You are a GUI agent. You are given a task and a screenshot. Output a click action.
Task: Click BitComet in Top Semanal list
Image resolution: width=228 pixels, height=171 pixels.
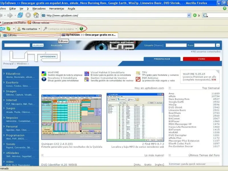(x=174, y=119)
